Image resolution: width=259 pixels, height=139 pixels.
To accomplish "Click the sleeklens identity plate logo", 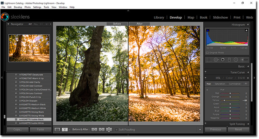I will pos(5,17).
